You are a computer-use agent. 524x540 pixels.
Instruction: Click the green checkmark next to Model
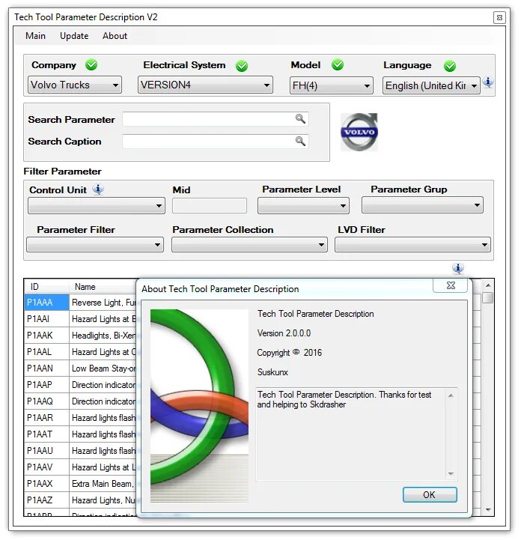pos(338,64)
